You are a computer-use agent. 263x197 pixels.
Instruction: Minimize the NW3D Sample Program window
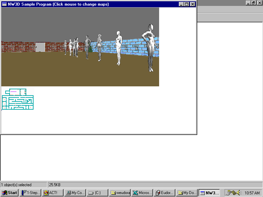pos(181,4)
